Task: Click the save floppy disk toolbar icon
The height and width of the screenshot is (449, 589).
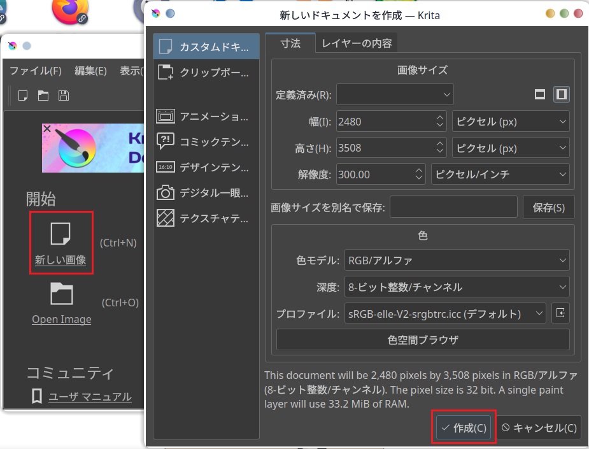Action: 63,96
